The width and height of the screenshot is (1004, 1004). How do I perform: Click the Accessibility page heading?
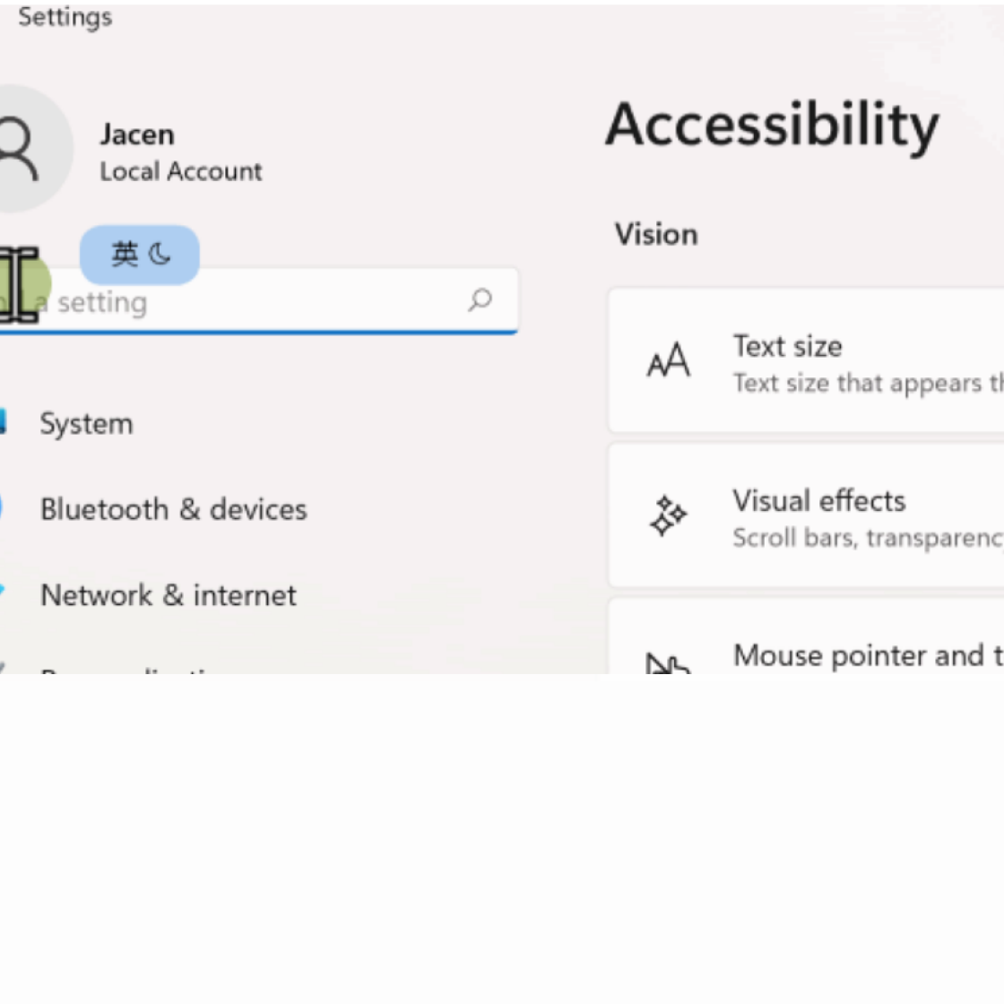point(772,125)
